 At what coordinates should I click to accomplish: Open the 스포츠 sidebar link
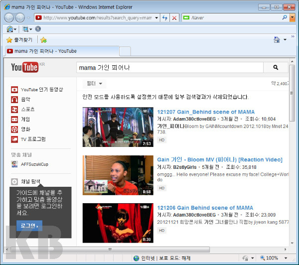pos(28,110)
